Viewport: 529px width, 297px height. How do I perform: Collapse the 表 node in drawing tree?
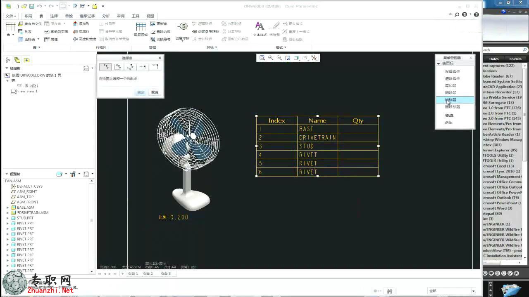[7, 81]
